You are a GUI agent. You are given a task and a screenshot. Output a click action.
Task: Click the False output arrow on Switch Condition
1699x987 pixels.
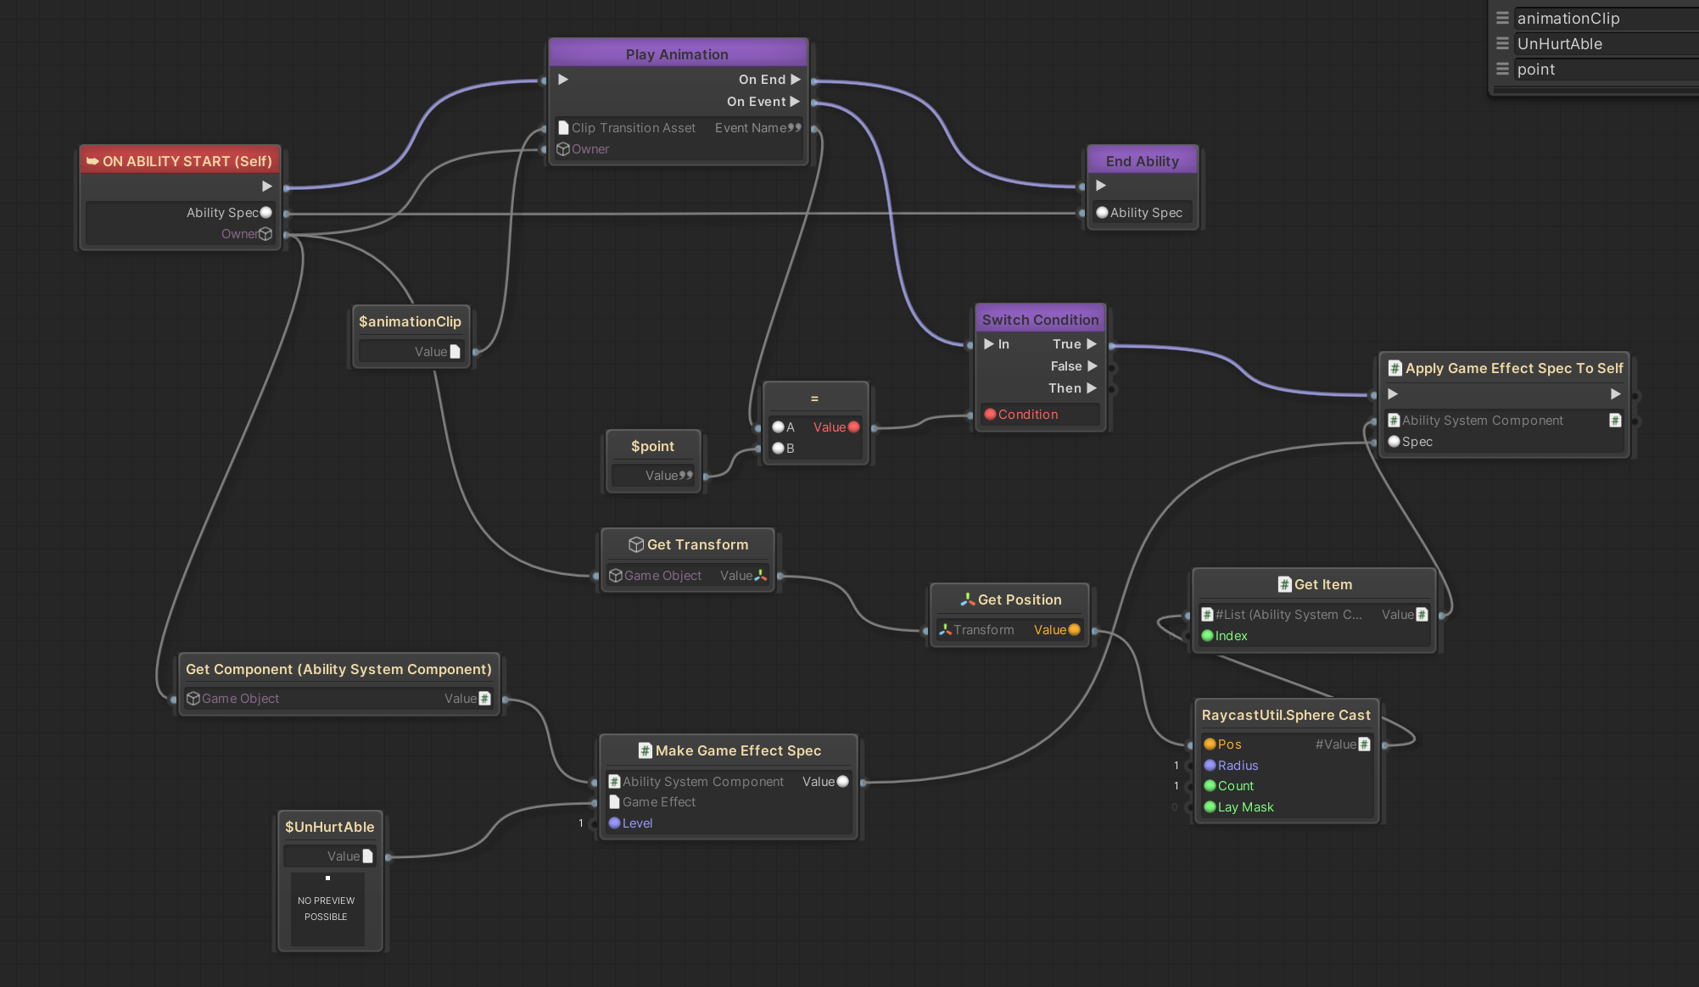tap(1092, 365)
